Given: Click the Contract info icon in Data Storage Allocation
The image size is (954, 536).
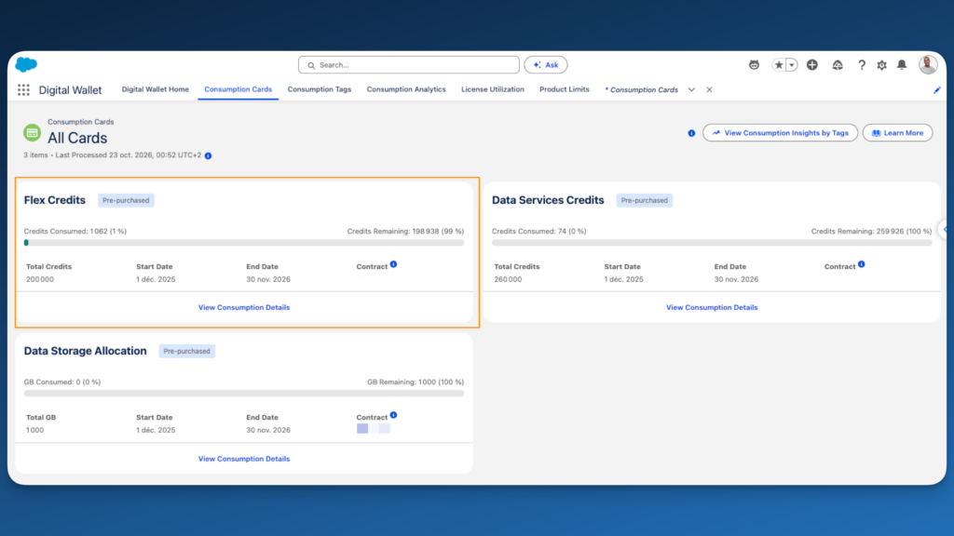Looking at the screenshot, I should pos(394,415).
